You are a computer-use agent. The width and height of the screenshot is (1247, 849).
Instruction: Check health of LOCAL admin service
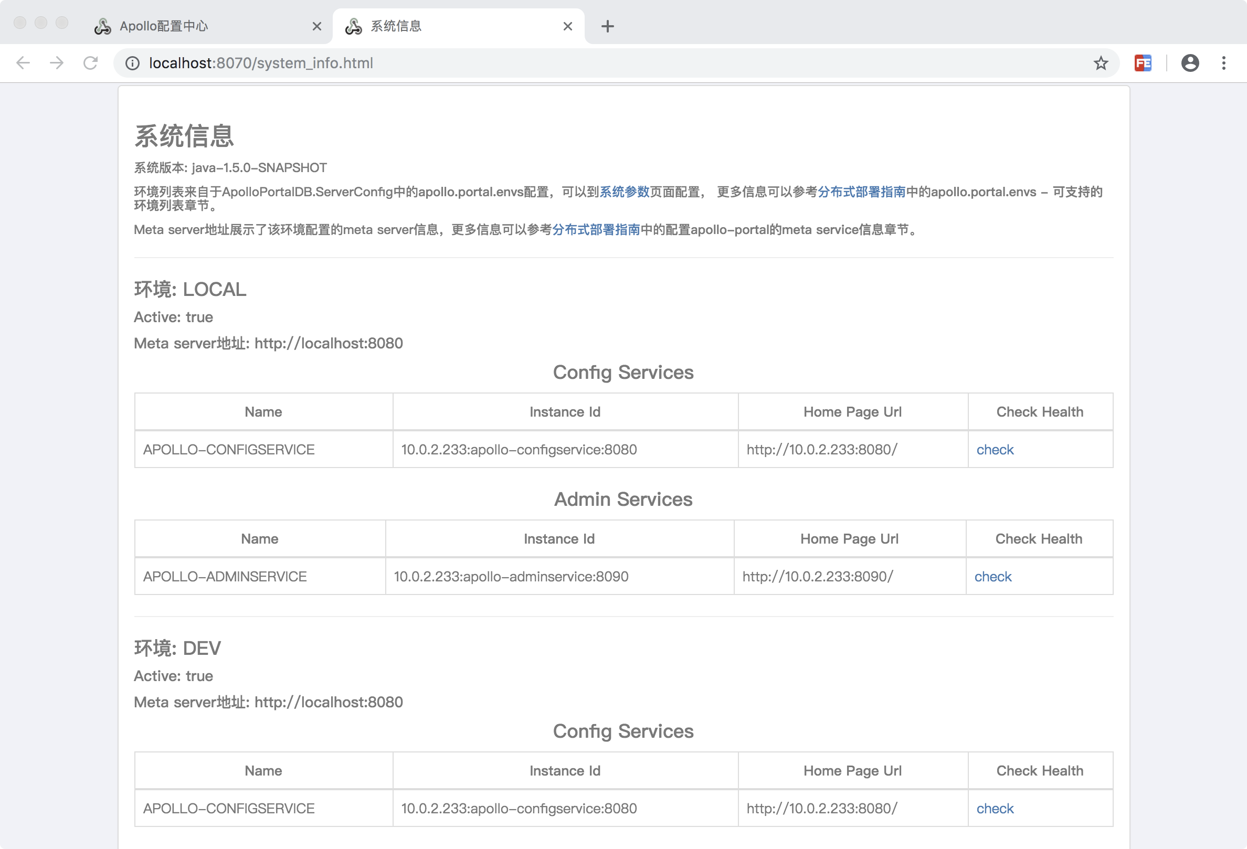click(x=992, y=577)
